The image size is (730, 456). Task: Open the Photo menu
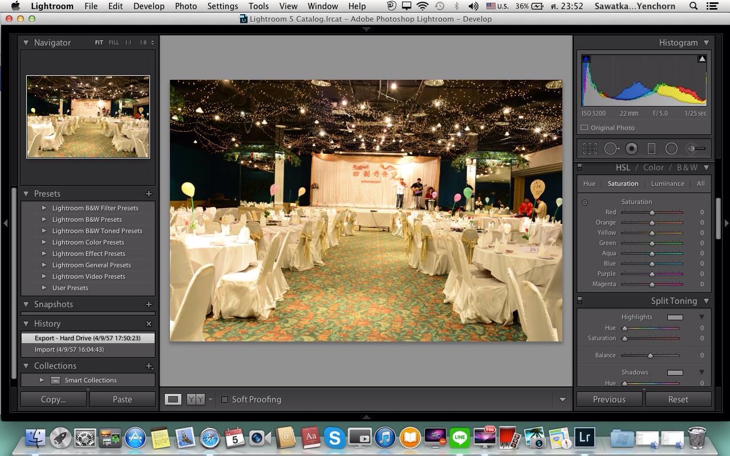pos(186,6)
